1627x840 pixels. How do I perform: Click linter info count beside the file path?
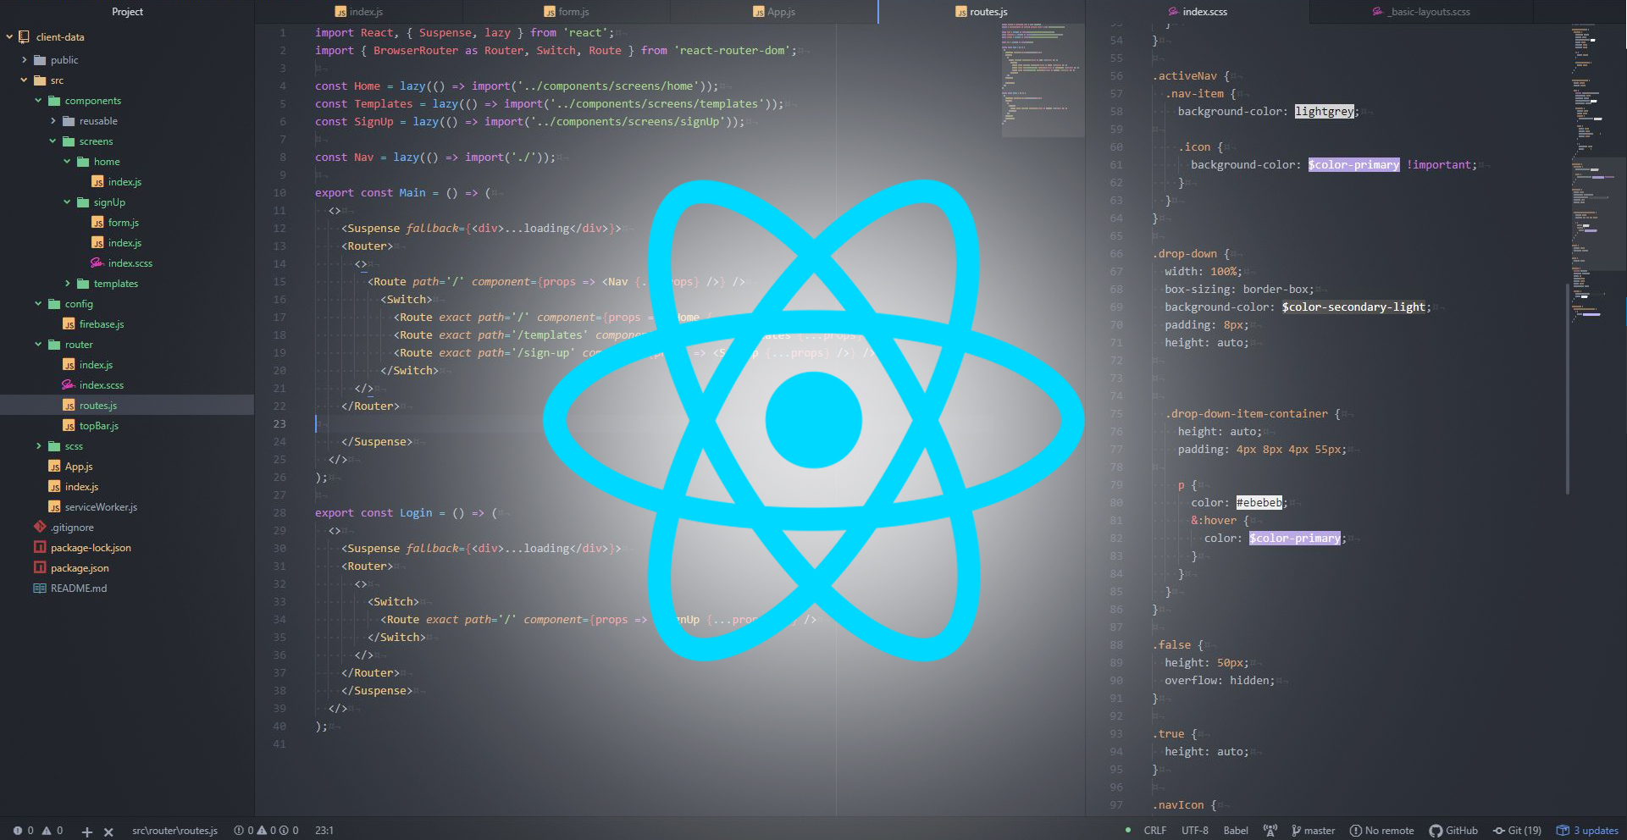pos(289,831)
